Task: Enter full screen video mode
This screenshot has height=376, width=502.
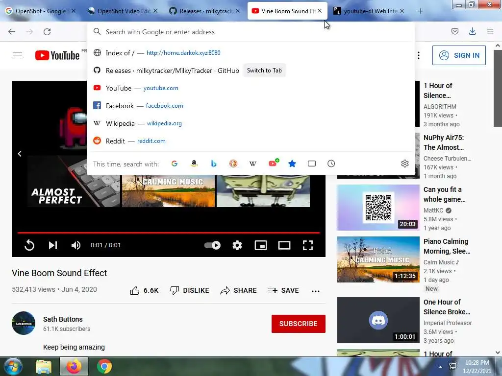Action: 308,245
